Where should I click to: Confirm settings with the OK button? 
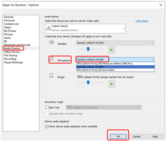coord(118,136)
